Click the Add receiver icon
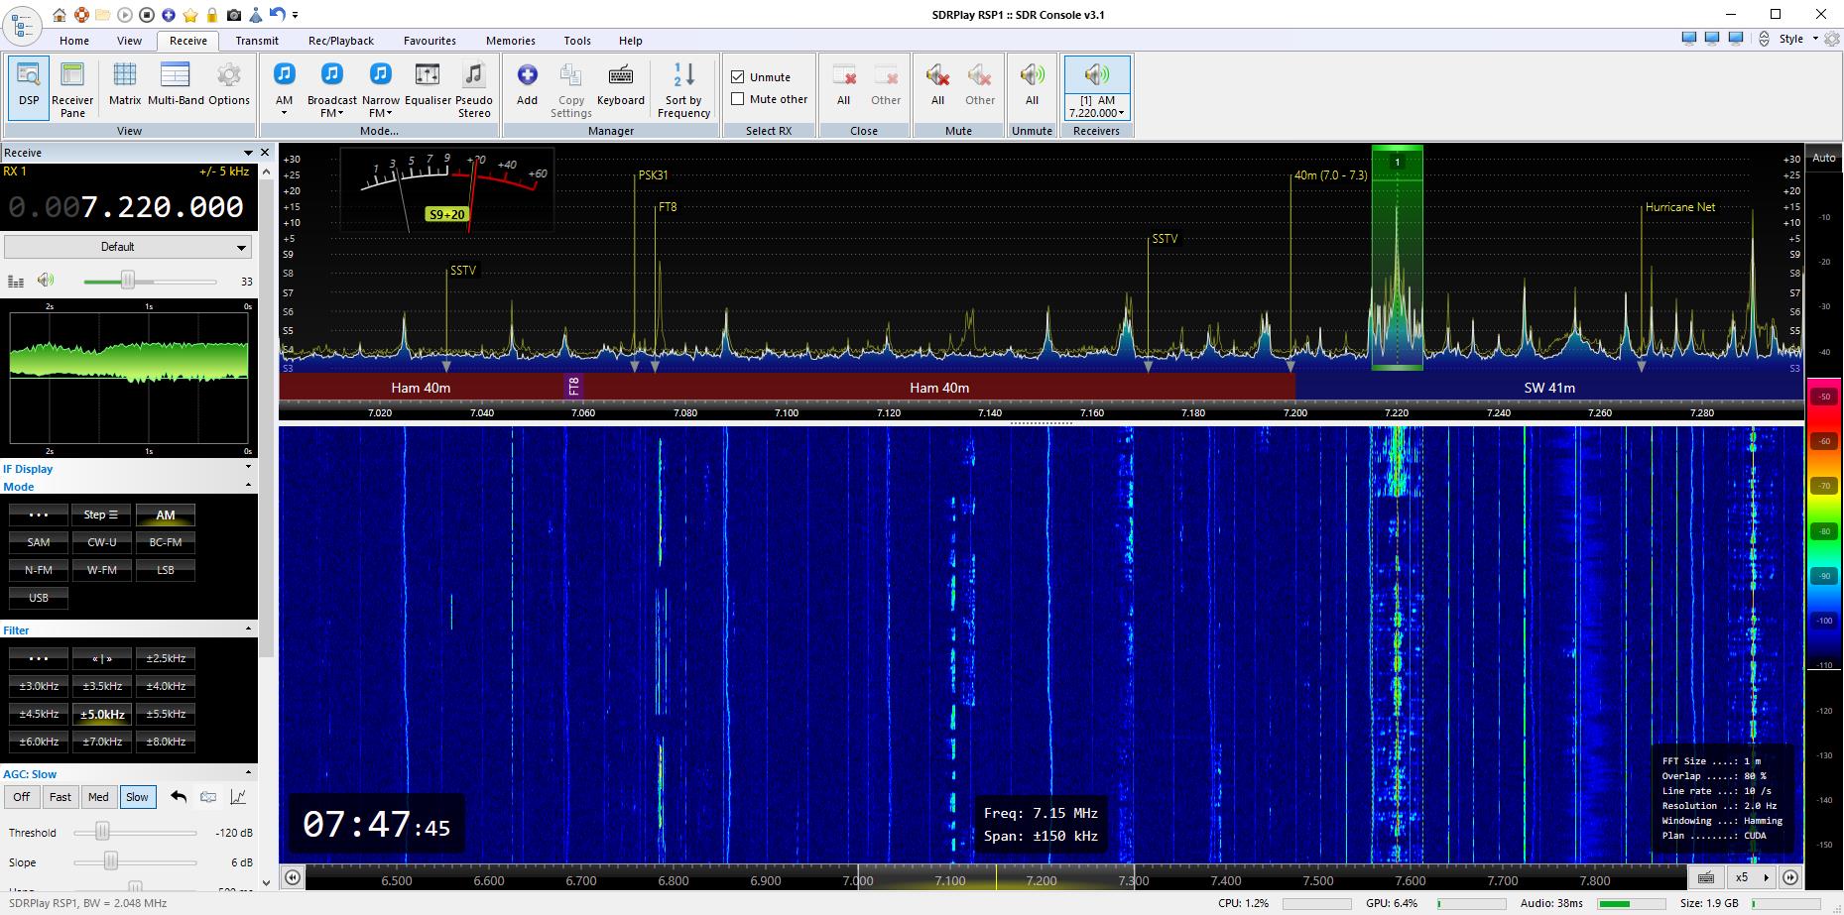The width and height of the screenshot is (1844, 915). [x=527, y=85]
